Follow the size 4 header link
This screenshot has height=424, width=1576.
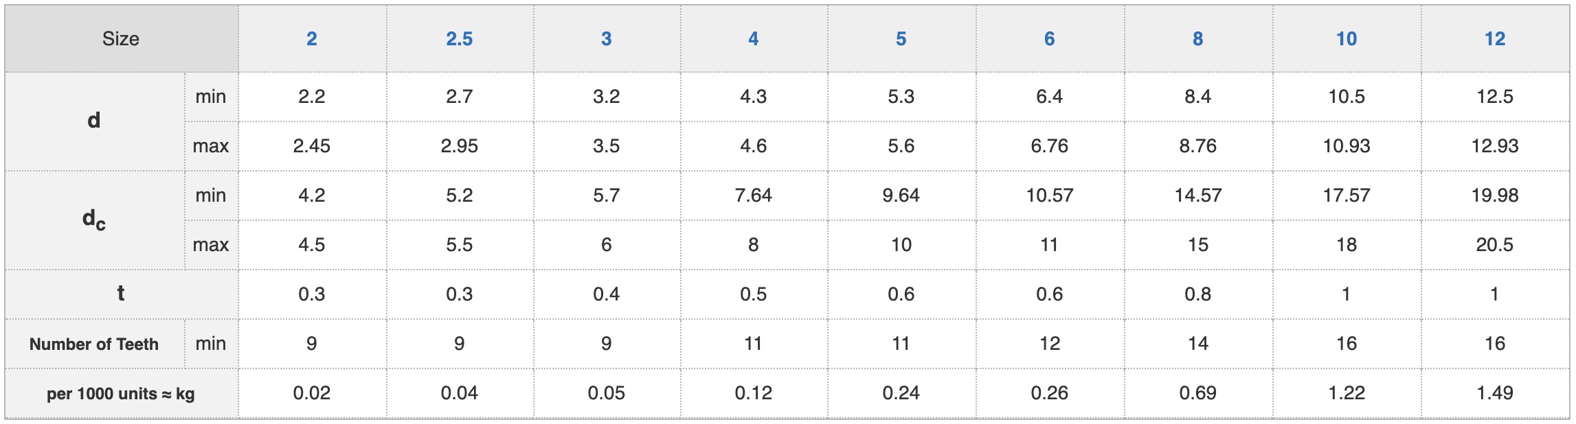point(754,39)
